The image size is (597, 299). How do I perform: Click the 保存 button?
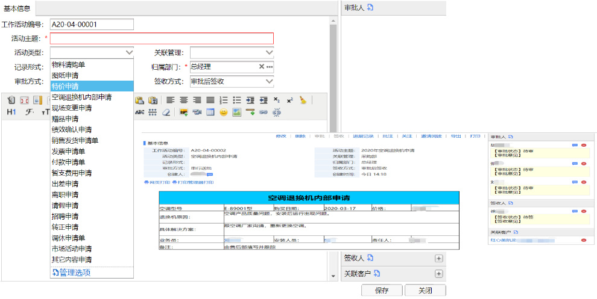381,291
